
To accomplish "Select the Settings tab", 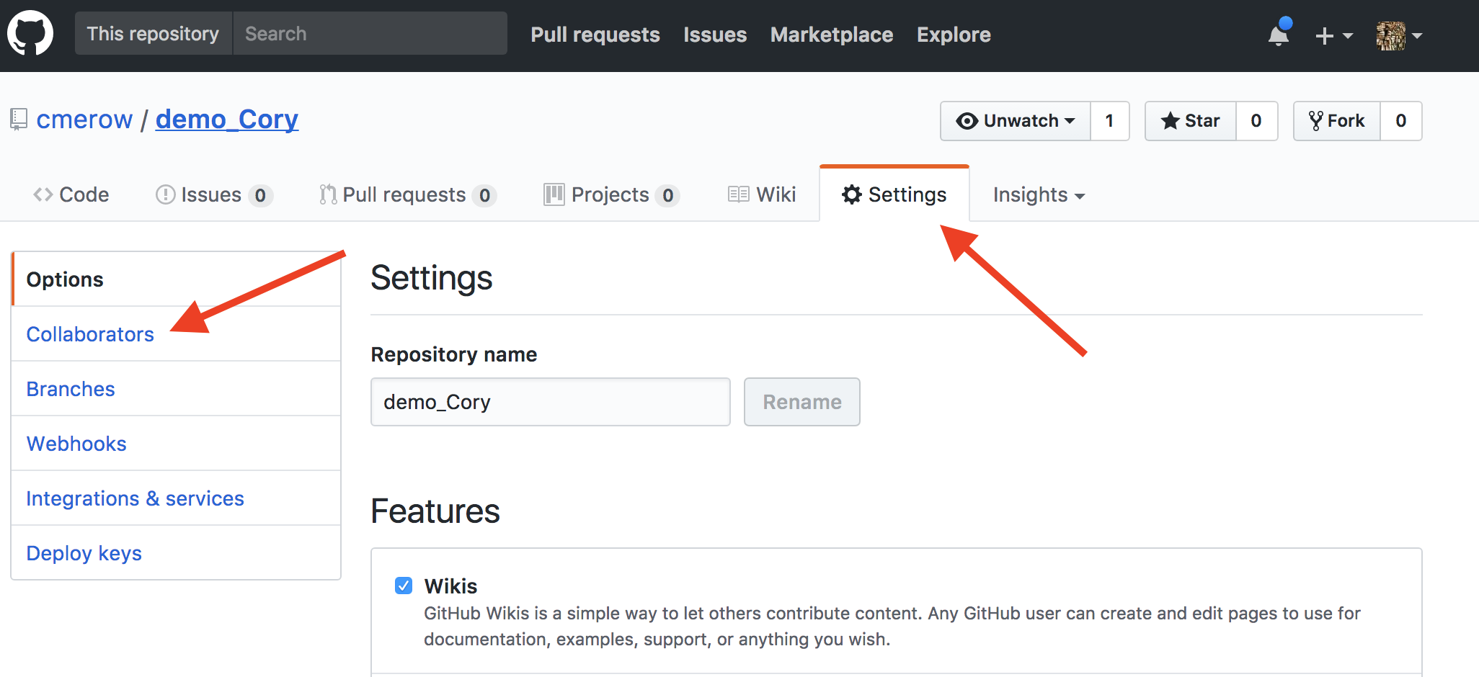I will coord(894,194).
